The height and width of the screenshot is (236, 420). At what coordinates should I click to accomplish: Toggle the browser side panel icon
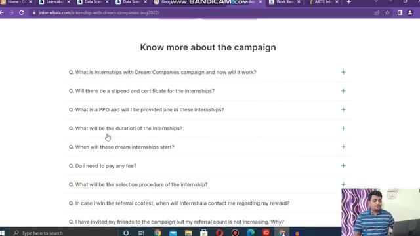(400, 13)
